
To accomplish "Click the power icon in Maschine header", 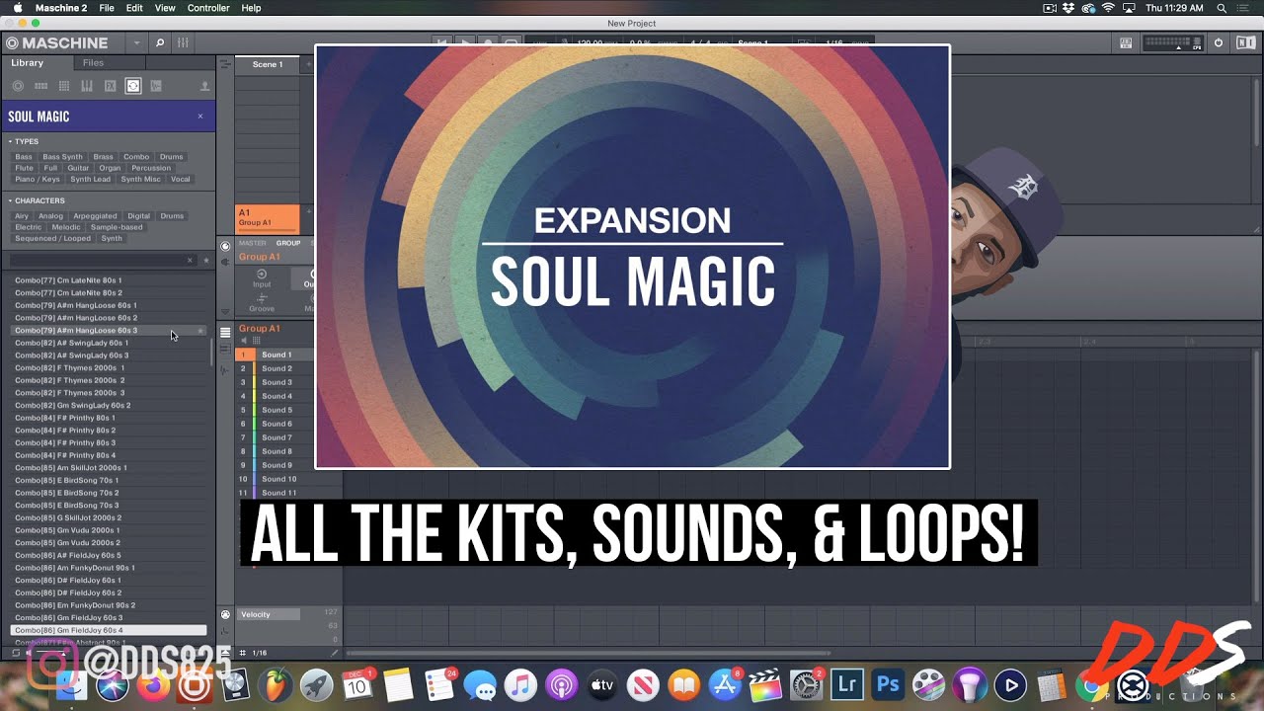I will [x=1219, y=42].
